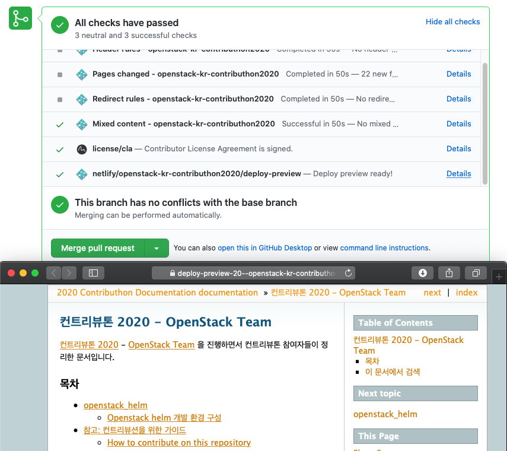Open a new Safari tab with plus button
Screen dimensions: 507x451
pos(499,277)
